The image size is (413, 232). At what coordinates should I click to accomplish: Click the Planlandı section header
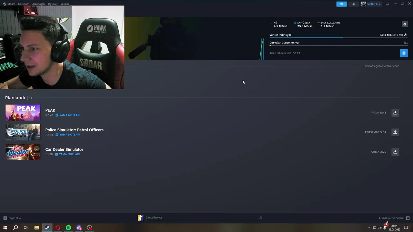pos(18,98)
